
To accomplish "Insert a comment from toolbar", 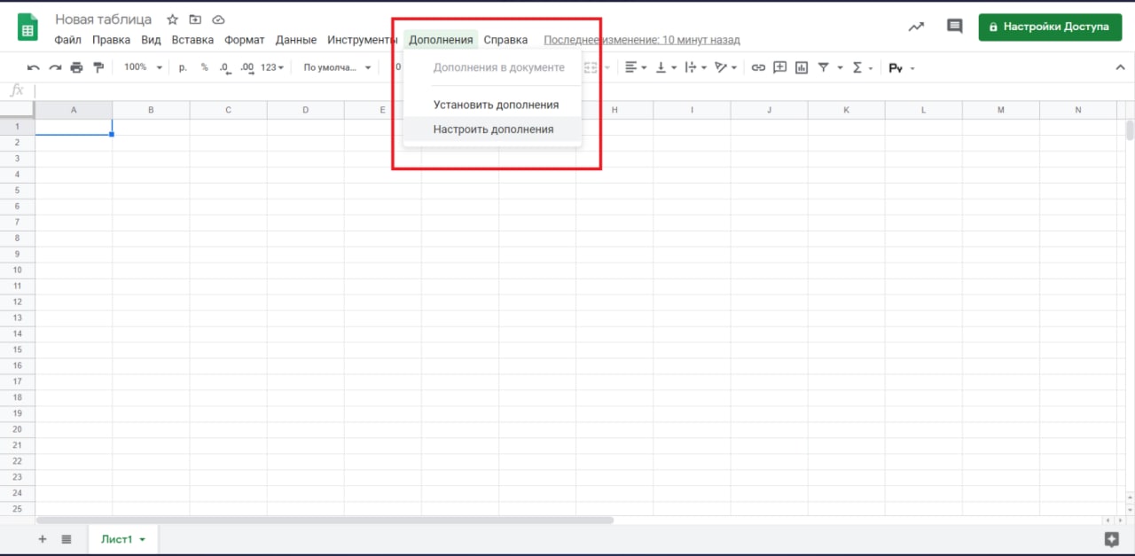I will [x=780, y=67].
